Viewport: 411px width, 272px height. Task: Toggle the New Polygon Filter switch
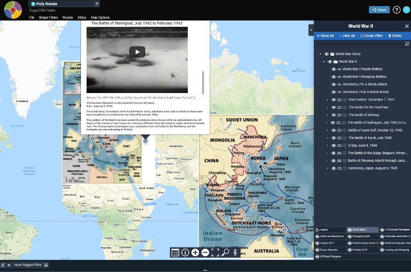9,265
